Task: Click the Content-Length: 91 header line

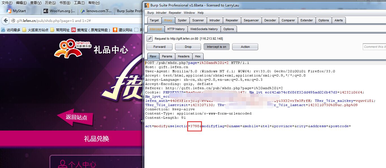Action: [x=165, y=118]
